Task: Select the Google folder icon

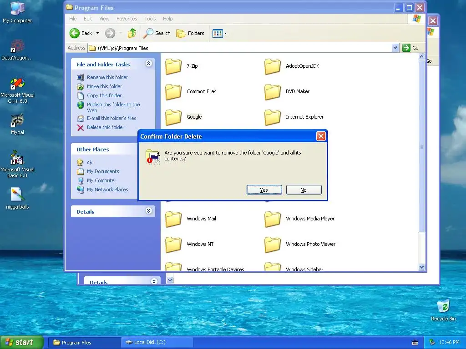Action: point(173,117)
